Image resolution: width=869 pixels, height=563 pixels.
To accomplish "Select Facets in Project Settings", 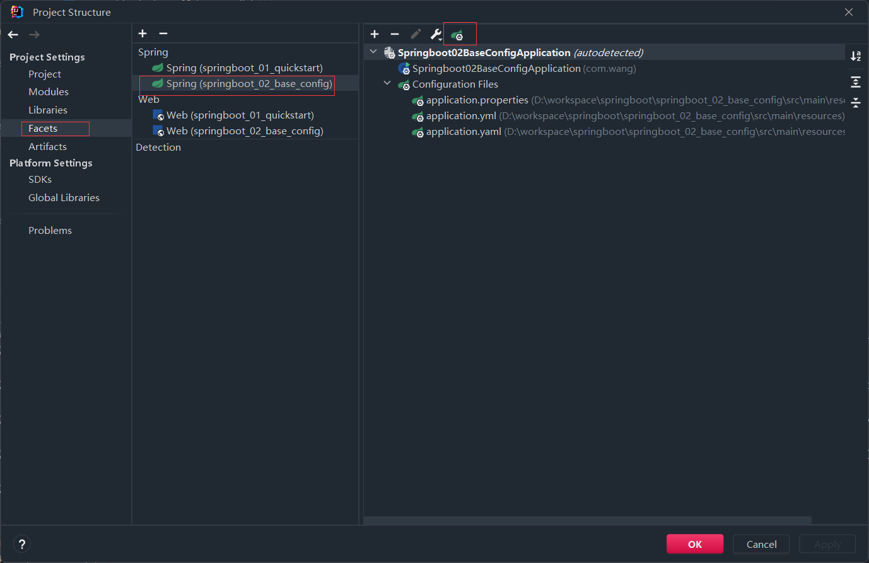I will (x=43, y=128).
